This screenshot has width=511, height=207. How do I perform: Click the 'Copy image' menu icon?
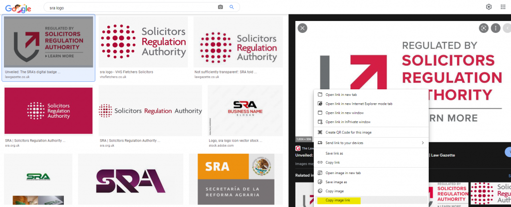pyautogui.click(x=320, y=191)
